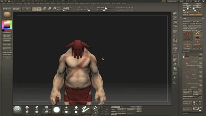Click ProjectAll in SubTool panel
Image resolution: width=206 pixels, height=116 pixels.
187,103
